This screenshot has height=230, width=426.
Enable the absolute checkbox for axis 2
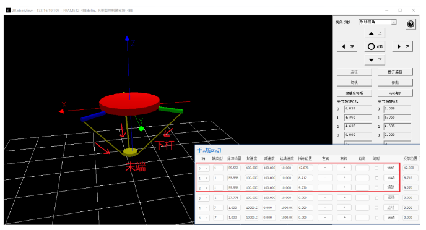(x=376, y=188)
